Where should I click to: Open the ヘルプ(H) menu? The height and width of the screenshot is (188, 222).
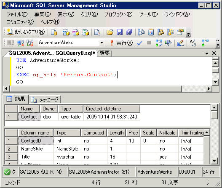tap(50, 22)
